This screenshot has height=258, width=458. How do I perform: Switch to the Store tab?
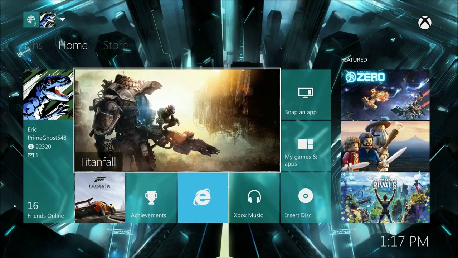pos(115,45)
